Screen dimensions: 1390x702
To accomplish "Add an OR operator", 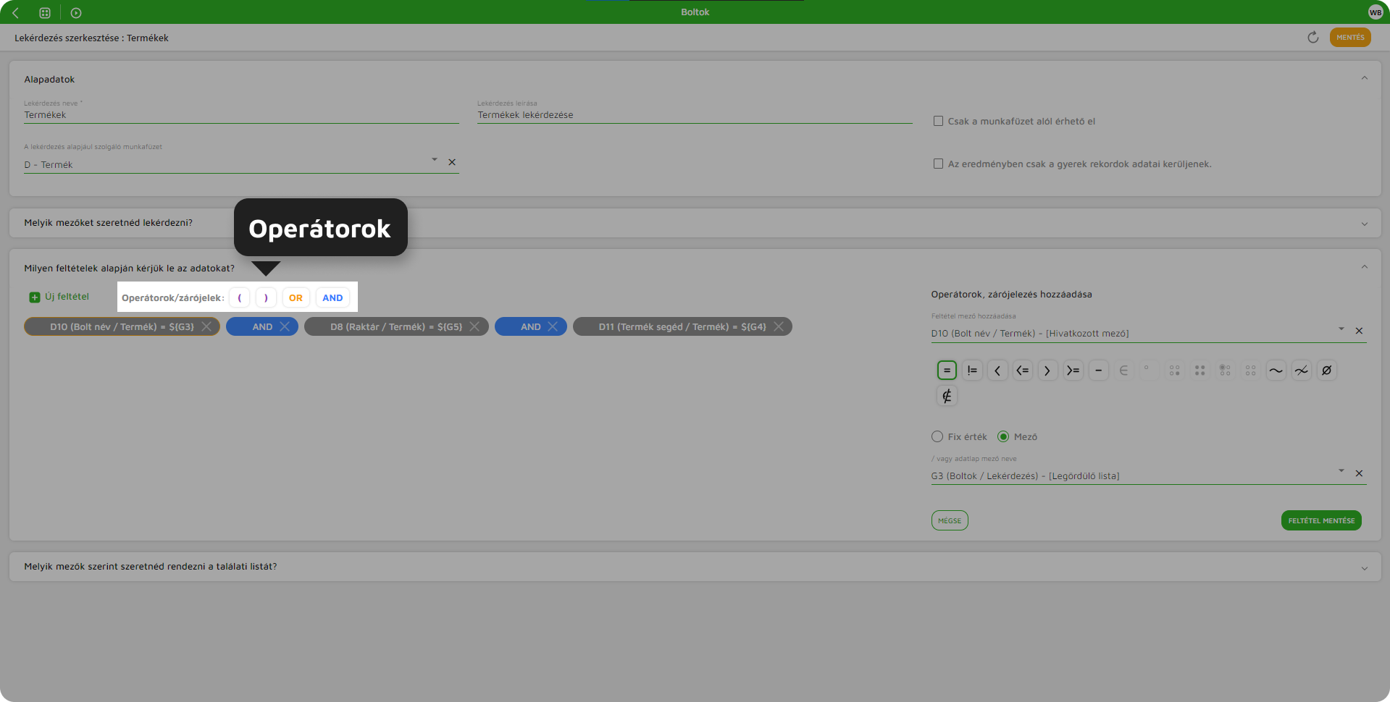I will 296,297.
